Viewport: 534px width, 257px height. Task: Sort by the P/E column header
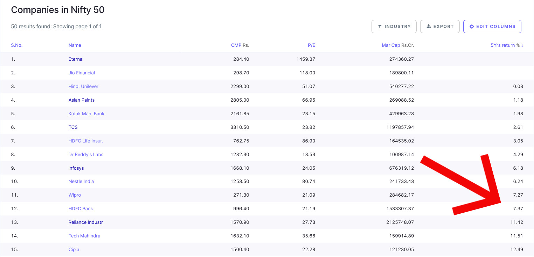pos(312,45)
